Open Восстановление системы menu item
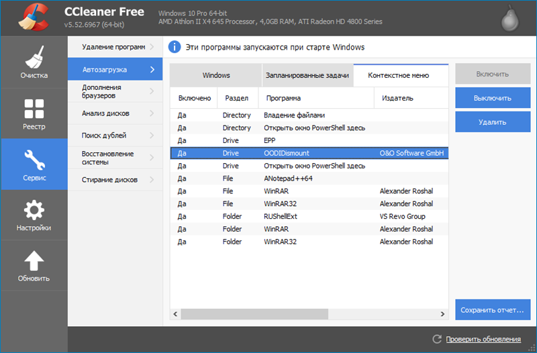This screenshot has height=353, width=537. pyautogui.click(x=115, y=158)
